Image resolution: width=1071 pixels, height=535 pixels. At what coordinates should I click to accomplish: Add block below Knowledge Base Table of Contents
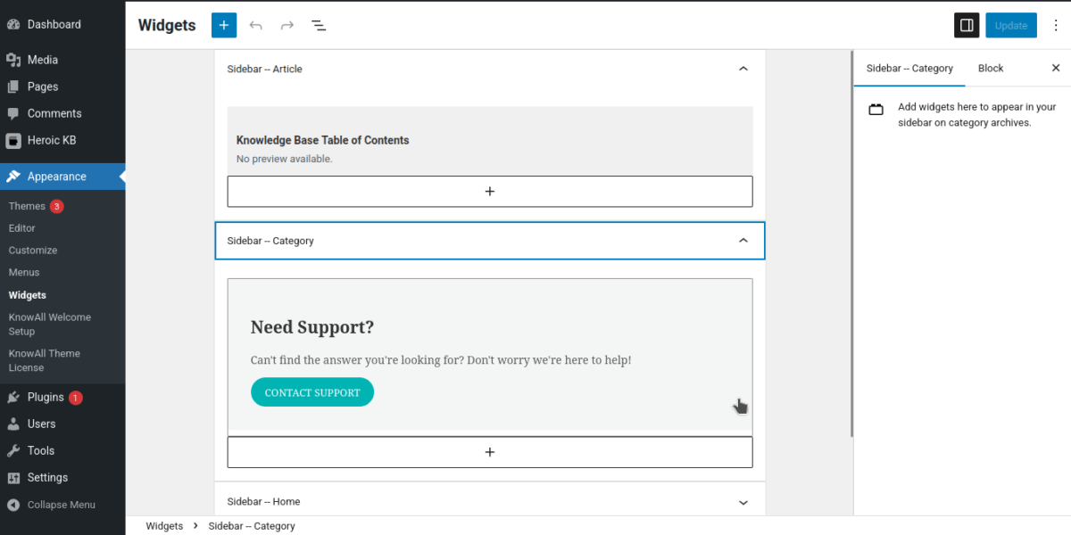pos(490,192)
